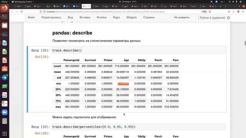Open Ubuntu Software store from dock
Screen dimensions: 246x138
[x=5, y=69]
